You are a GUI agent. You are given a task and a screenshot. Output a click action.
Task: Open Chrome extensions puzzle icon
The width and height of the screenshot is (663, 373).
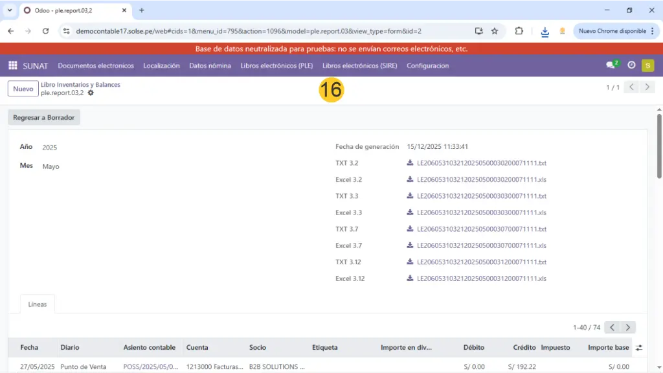pos(519,31)
